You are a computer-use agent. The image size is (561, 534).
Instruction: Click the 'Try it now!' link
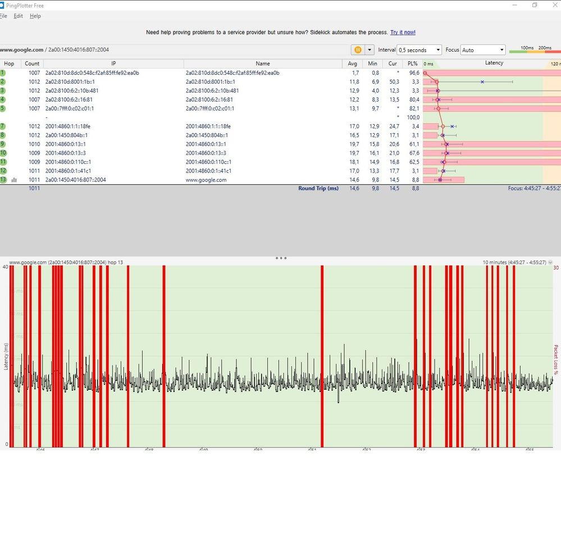(x=403, y=33)
